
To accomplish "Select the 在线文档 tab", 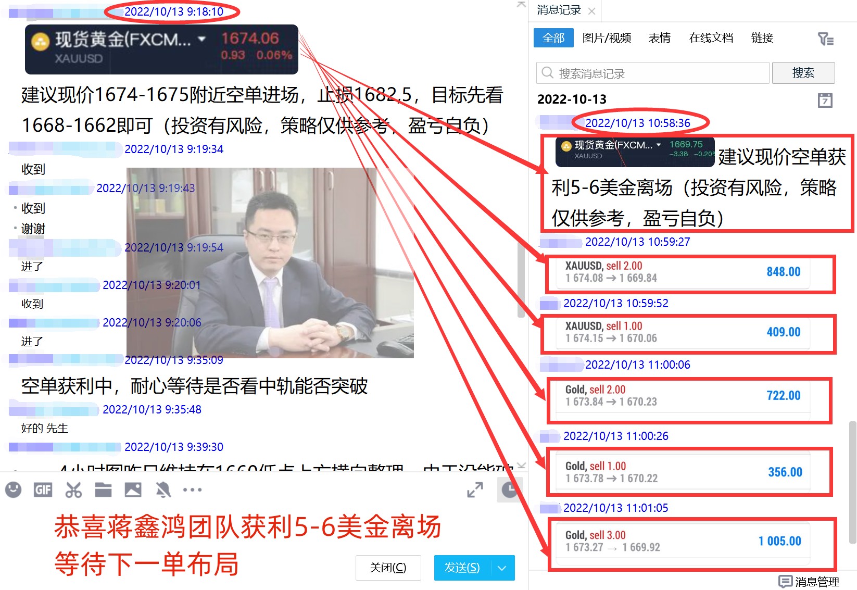I will point(711,38).
